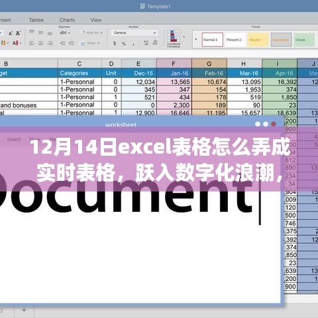The height and width of the screenshot is (318, 318).
Task: Click the Apr-16 header cell
Action: click(280, 73)
